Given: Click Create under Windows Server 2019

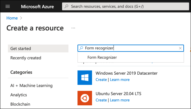Looking at the screenshot, I should [x=101, y=80].
